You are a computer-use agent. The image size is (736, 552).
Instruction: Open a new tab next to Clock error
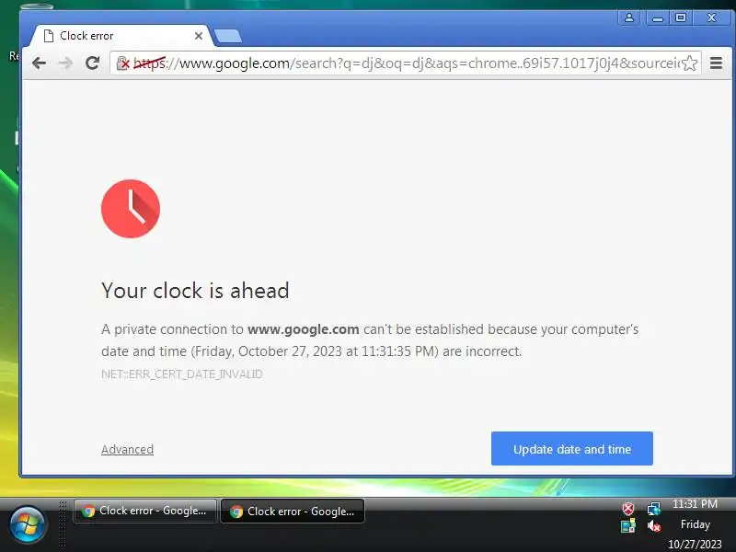click(x=228, y=36)
